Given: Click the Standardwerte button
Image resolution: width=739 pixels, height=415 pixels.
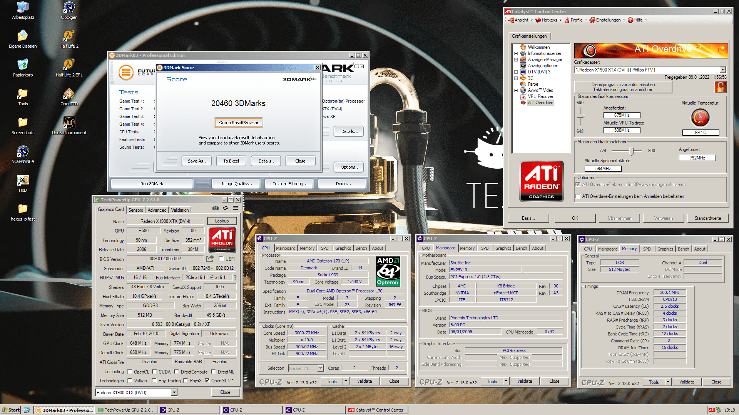Looking at the screenshot, I should [707, 218].
